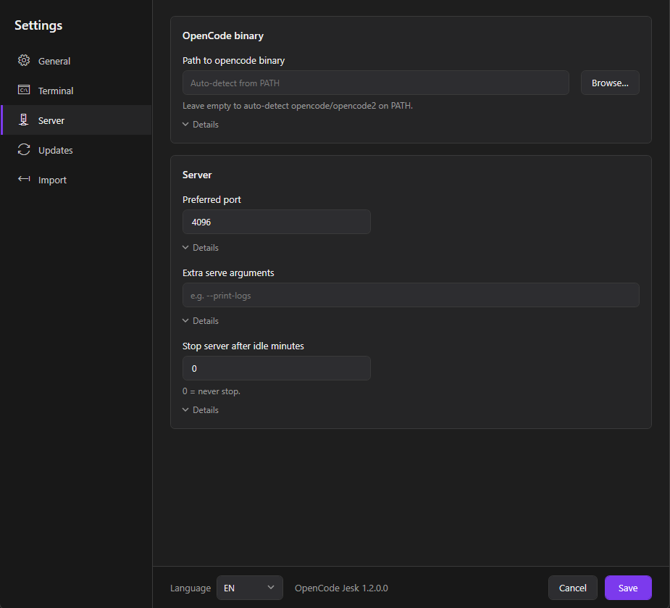Switch to the Terminal settings tab
670x608 pixels.
point(76,91)
